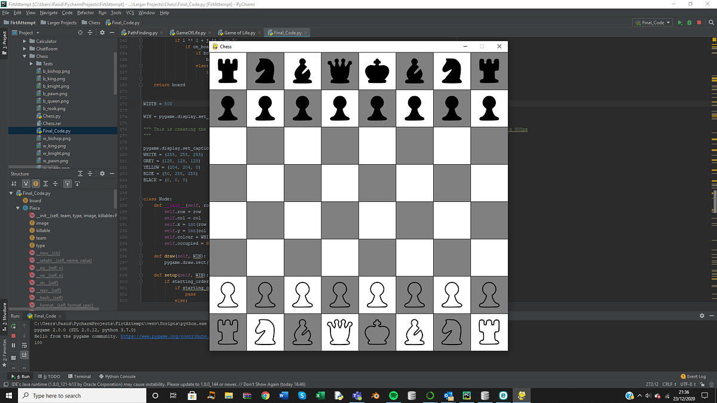The width and height of the screenshot is (717, 403).
Task: Click the soft-wrap icon in the Run panel
Action: tap(24, 345)
